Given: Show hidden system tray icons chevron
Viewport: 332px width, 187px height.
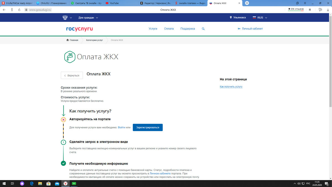Looking at the screenshot, I should [294, 183].
